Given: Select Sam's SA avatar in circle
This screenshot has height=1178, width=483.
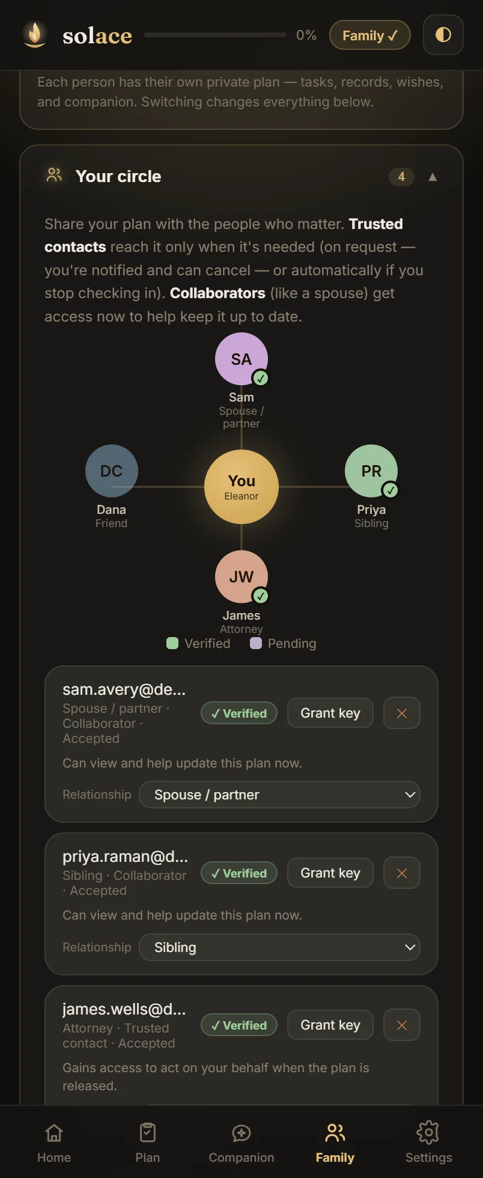Looking at the screenshot, I should pyautogui.click(x=241, y=359).
